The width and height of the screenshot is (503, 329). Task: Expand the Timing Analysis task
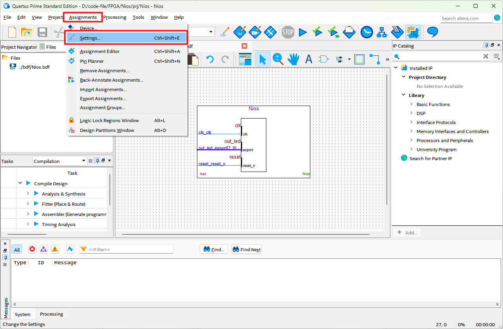coord(28,224)
